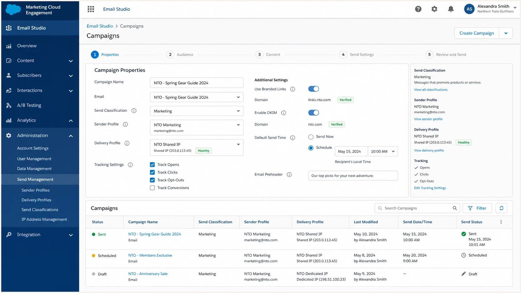Expand the Integration sidebar section
This screenshot has width=521, height=293.
coord(71,235)
